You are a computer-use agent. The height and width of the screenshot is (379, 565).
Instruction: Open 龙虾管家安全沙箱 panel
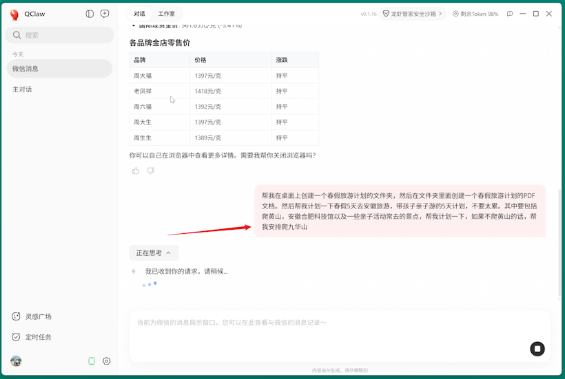[x=412, y=14]
